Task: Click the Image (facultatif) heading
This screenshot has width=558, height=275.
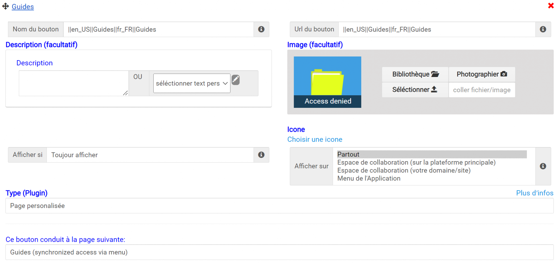Action: pos(315,45)
